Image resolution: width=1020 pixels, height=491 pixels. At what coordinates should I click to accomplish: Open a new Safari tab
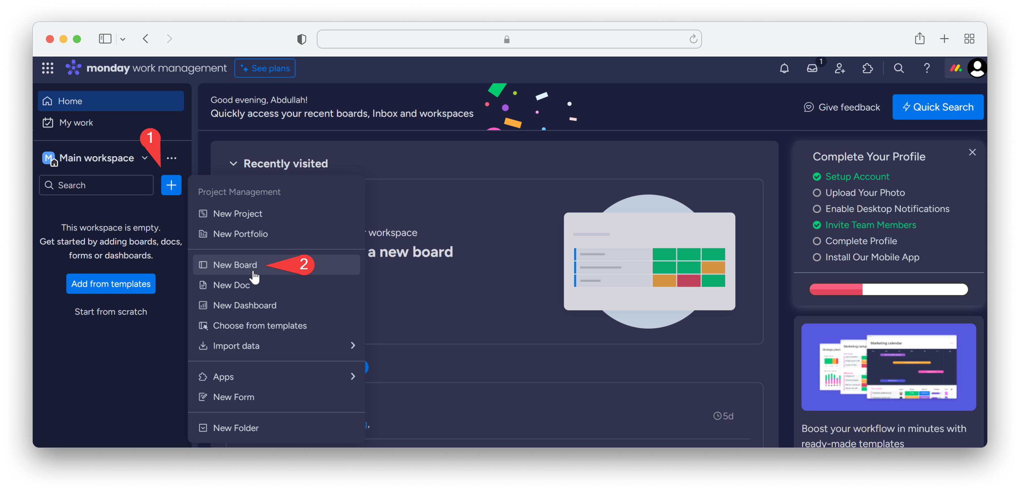[x=944, y=39]
